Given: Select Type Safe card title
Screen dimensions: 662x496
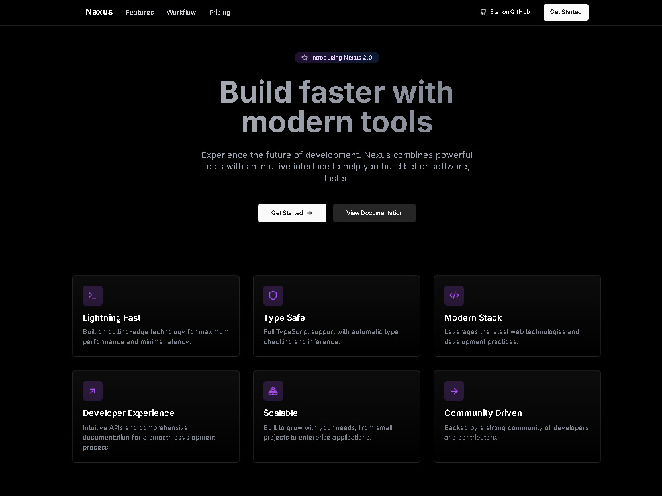Looking at the screenshot, I should pos(284,318).
